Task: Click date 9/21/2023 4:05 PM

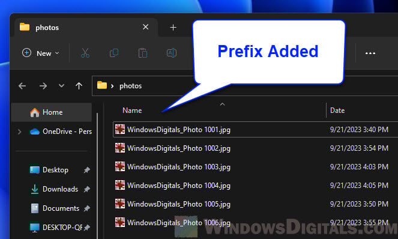Action: (359, 186)
